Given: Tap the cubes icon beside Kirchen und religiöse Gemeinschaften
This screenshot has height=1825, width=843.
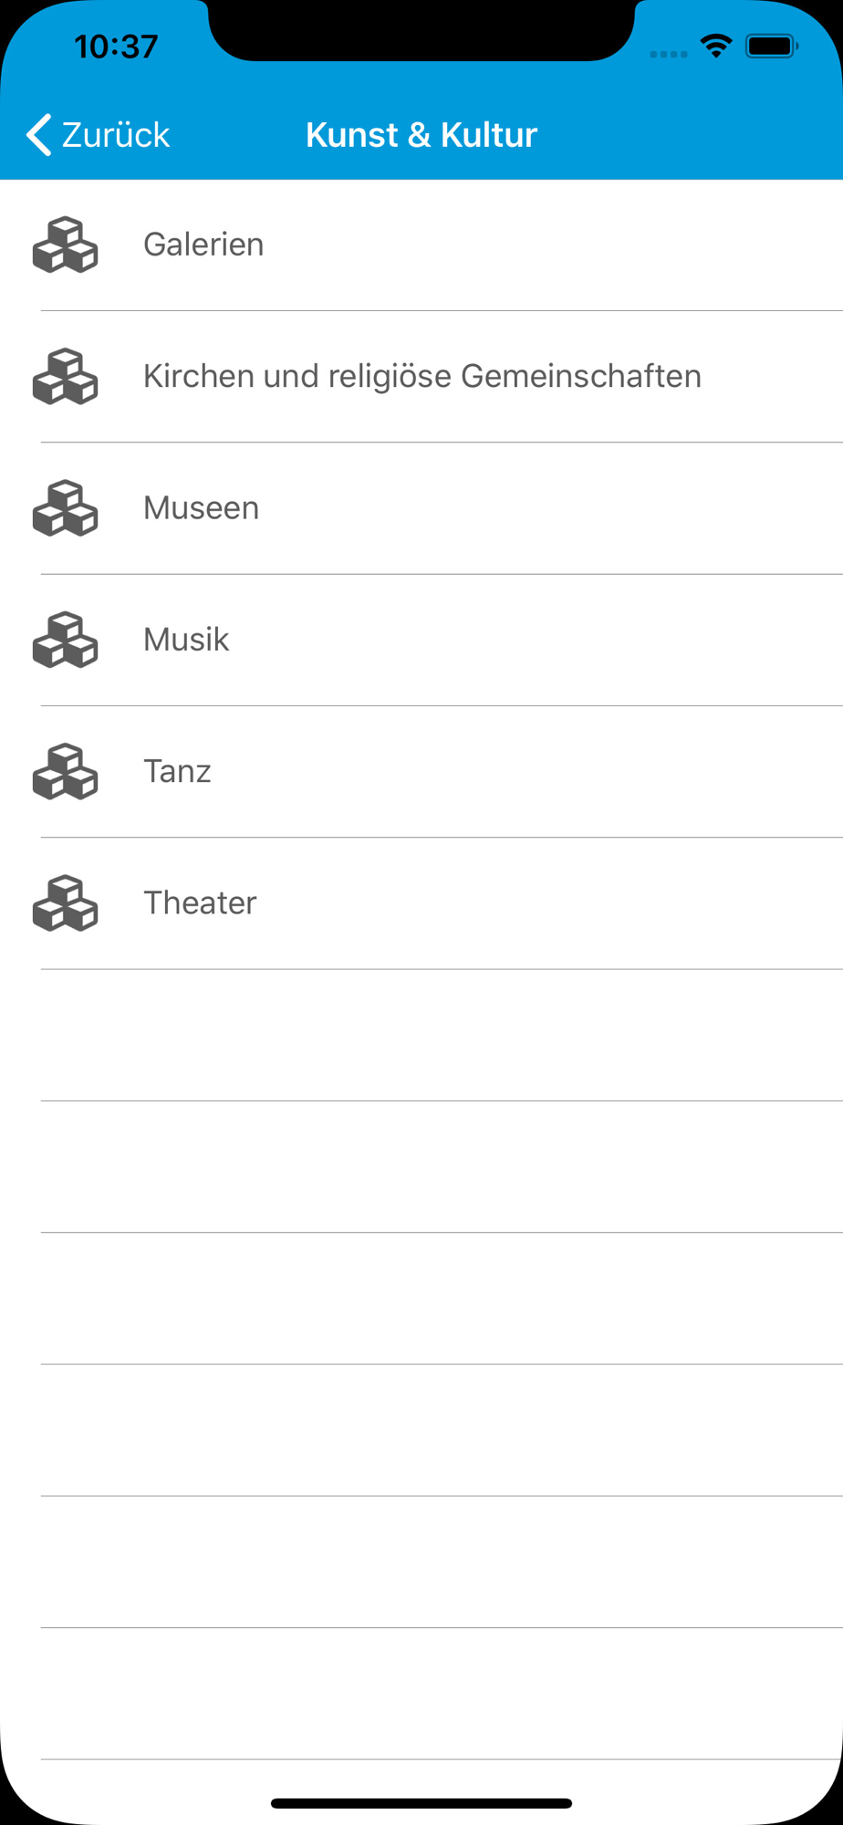Looking at the screenshot, I should pyautogui.click(x=65, y=376).
